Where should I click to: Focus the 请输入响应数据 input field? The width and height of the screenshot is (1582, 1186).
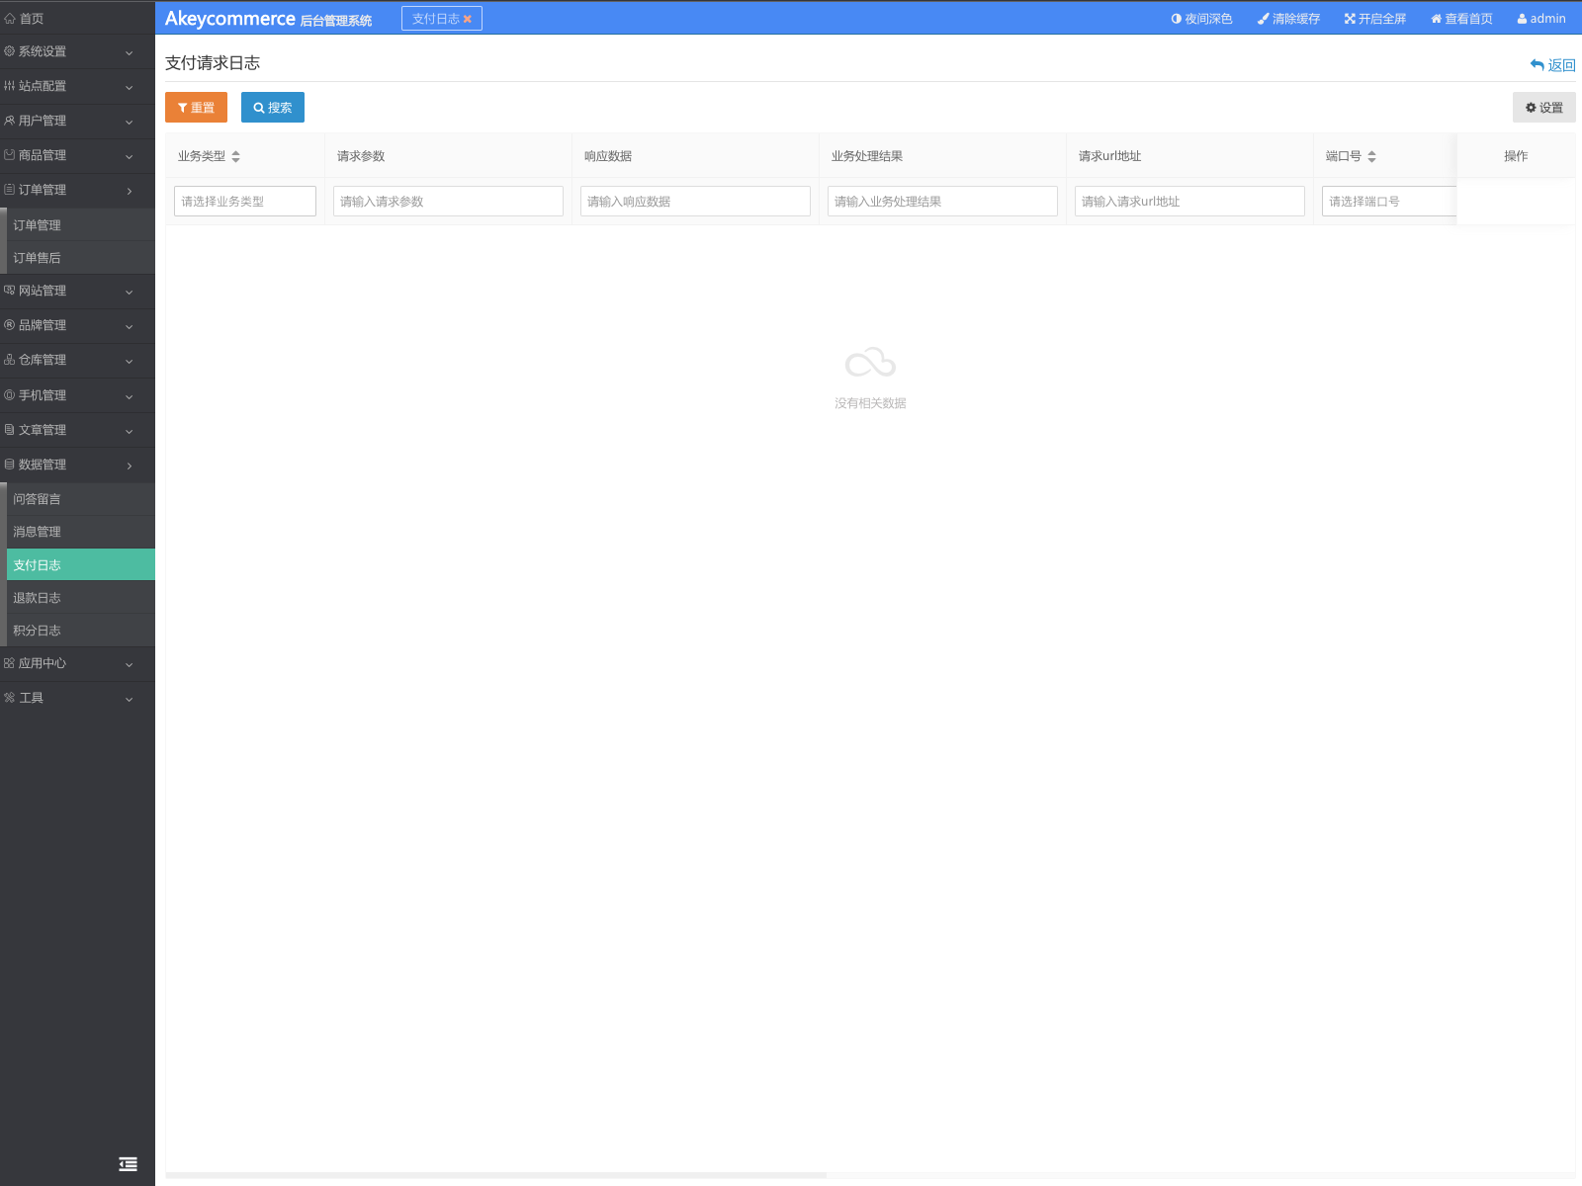pyautogui.click(x=695, y=202)
